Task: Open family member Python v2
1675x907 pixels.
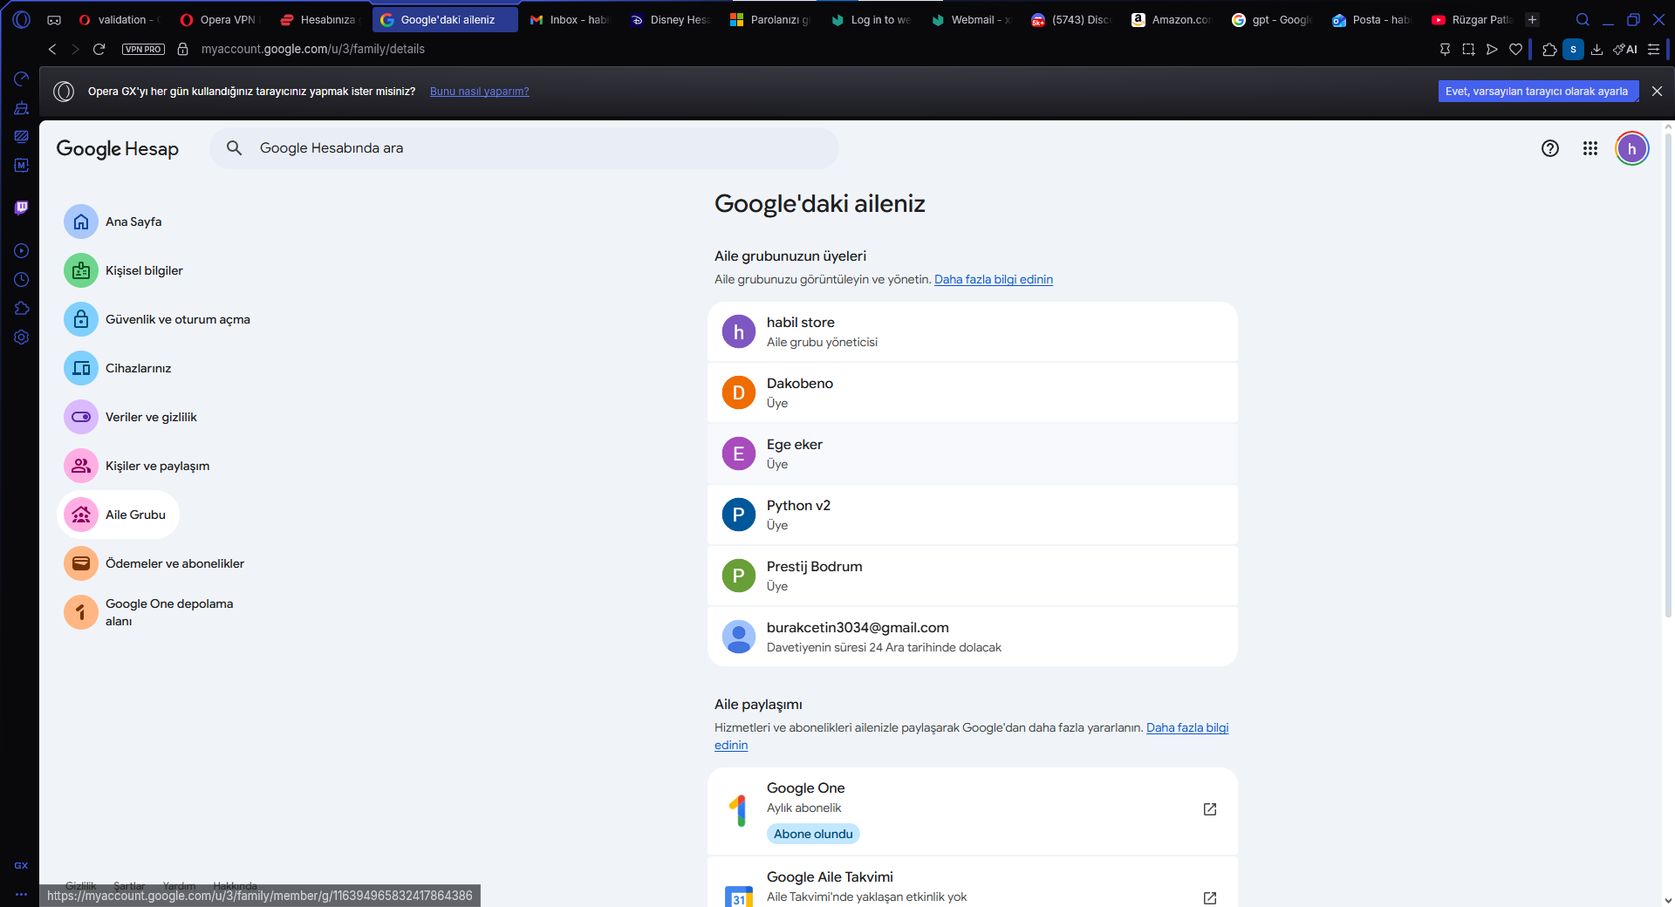Action: click(973, 515)
